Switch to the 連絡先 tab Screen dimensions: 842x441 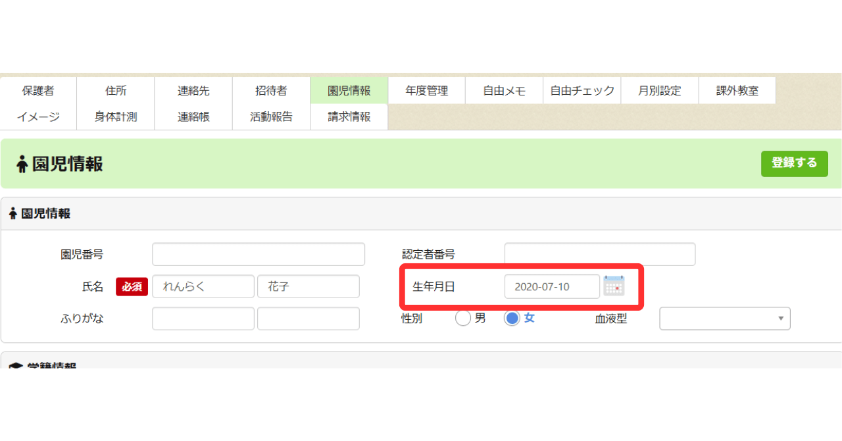pyautogui.click(x=193, y=91)
